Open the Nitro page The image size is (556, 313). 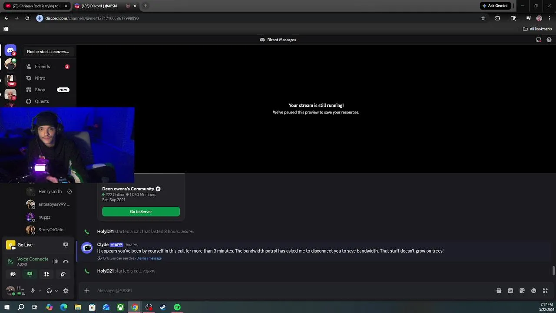pos(48,78)
